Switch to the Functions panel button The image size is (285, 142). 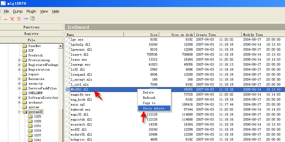[32, 27]
